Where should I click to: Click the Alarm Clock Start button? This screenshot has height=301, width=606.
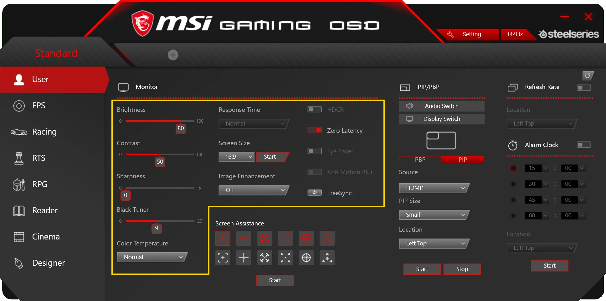coord(549,266)
